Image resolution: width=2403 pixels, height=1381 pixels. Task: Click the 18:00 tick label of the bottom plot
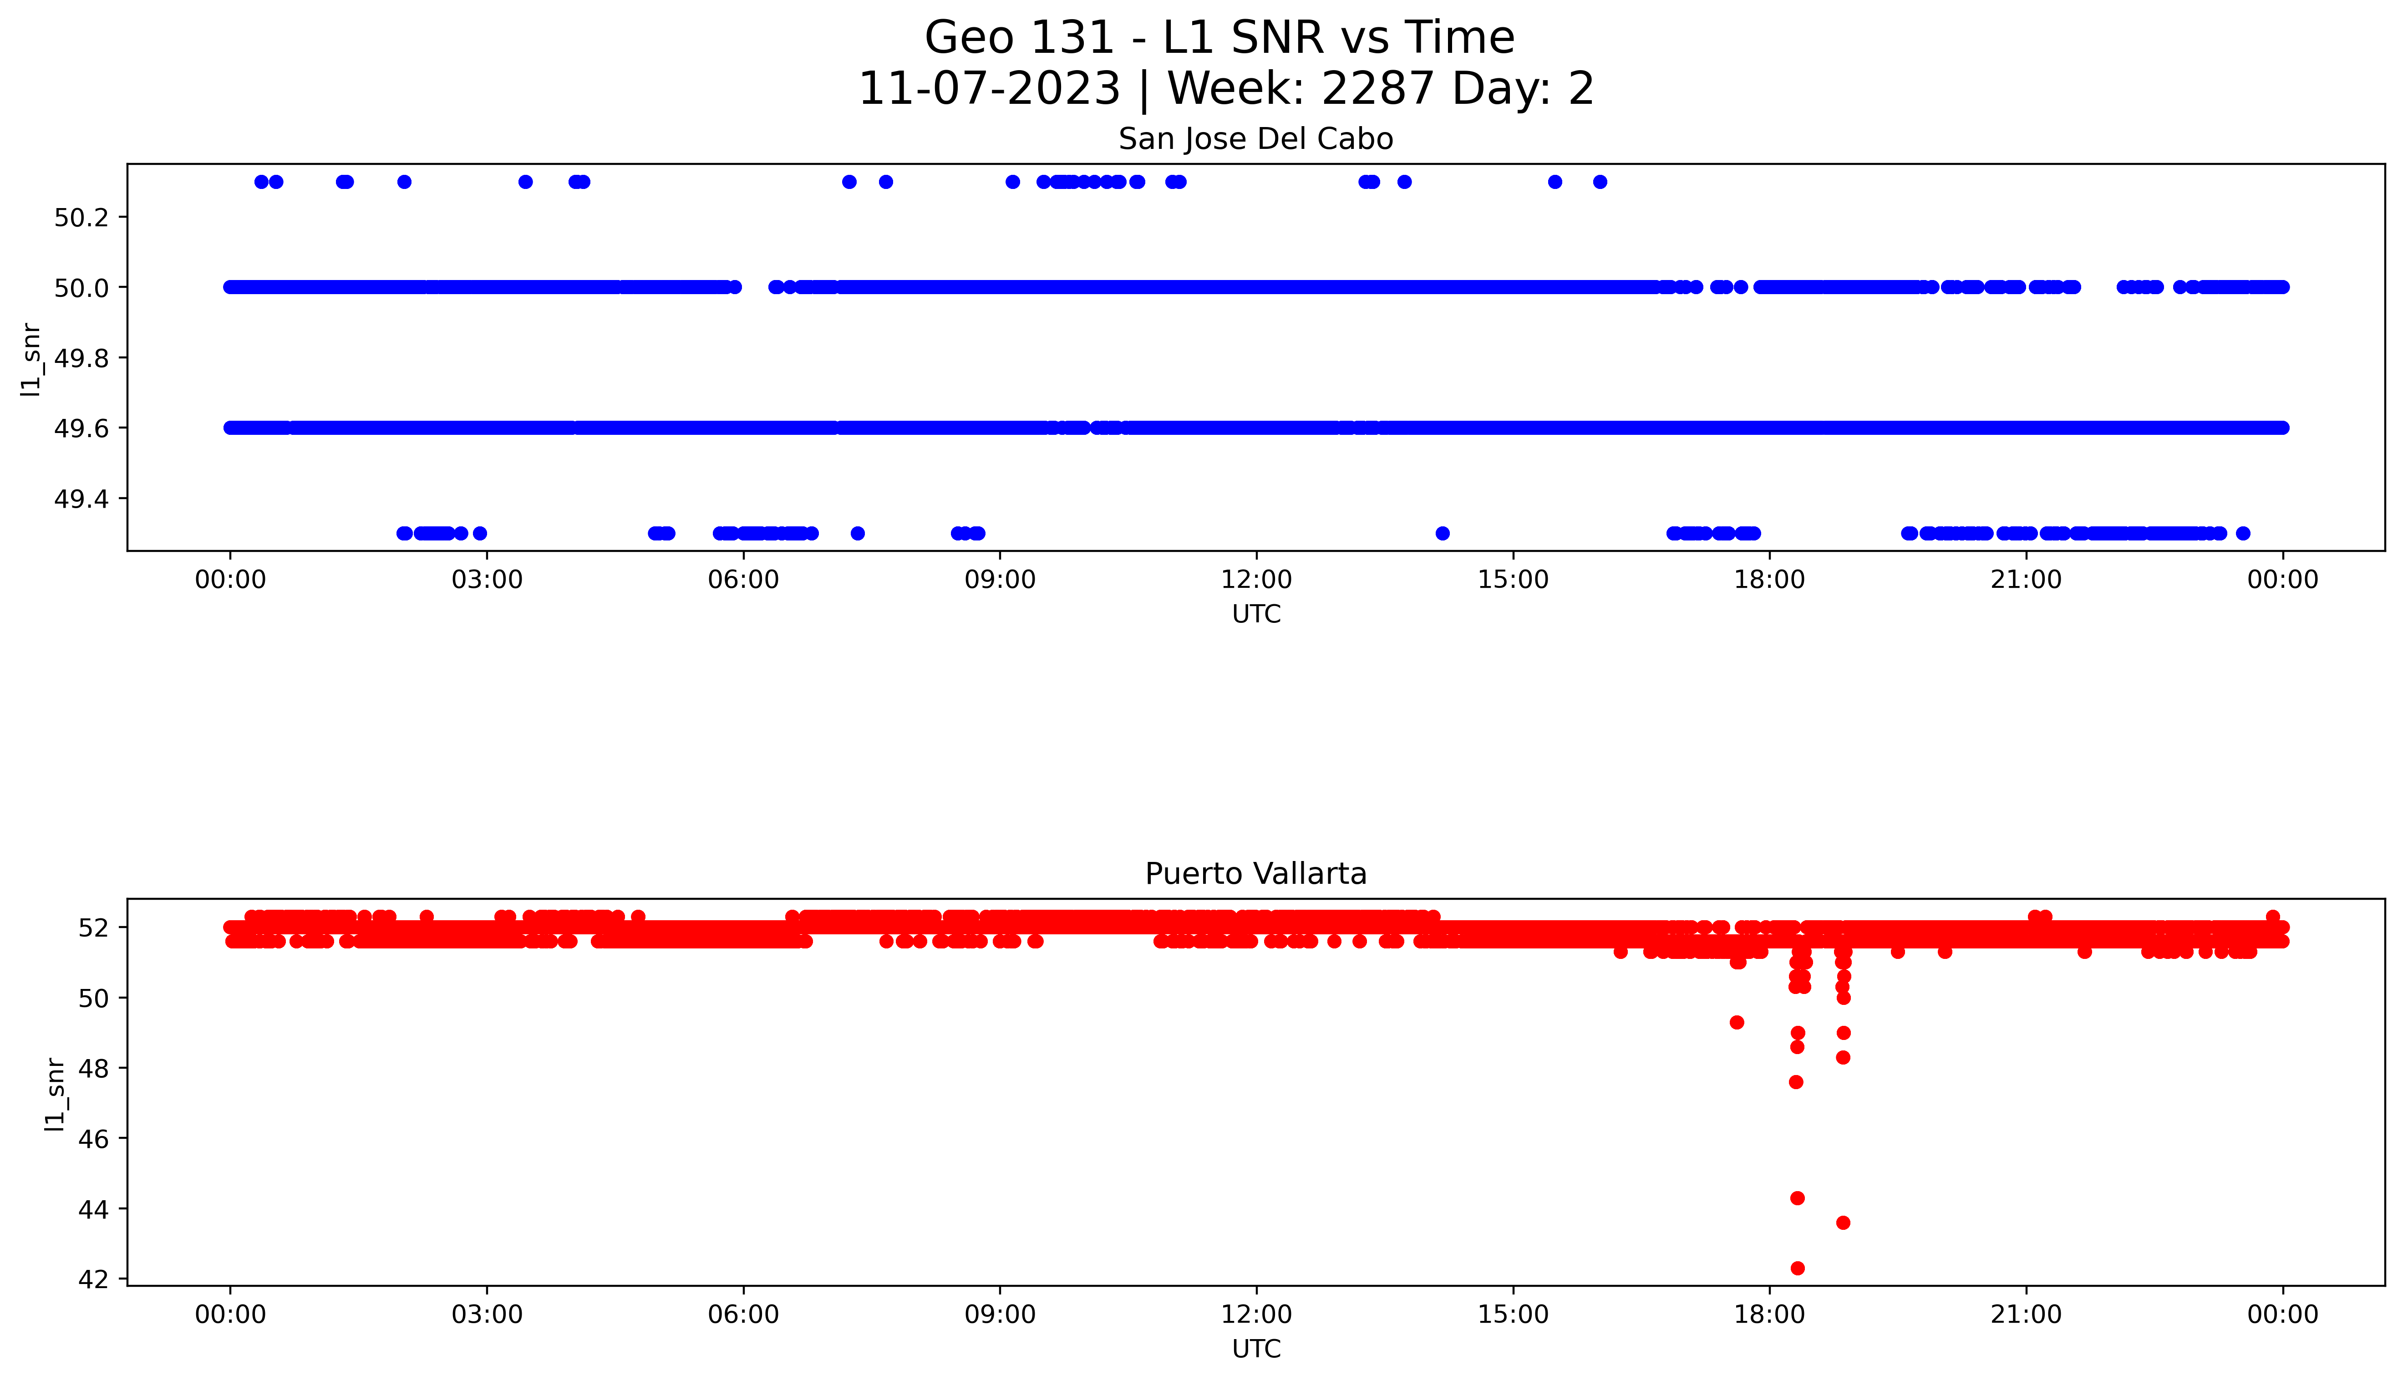(x=1770, y=1315)
